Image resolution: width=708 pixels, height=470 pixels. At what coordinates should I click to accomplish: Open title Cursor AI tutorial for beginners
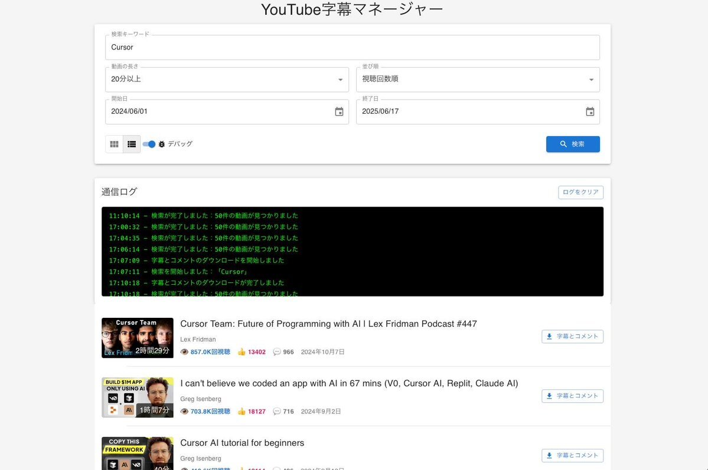tap(242, 443)
